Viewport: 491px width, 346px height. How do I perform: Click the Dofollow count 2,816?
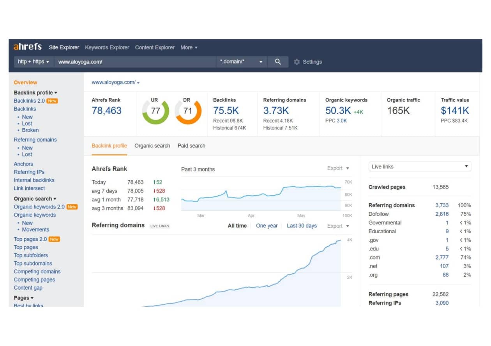pyautogui.click(x=442, y=214)
